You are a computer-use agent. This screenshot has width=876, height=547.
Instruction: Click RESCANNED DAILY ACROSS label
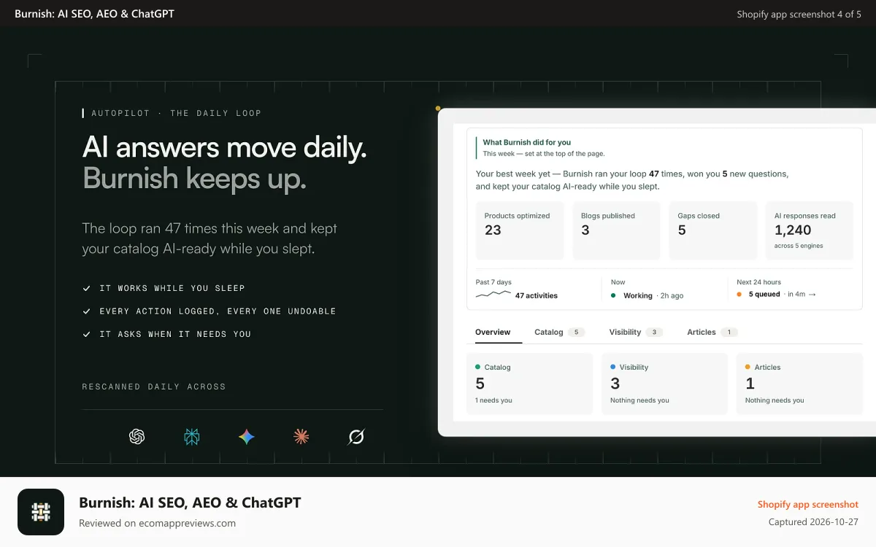[154, 387]
